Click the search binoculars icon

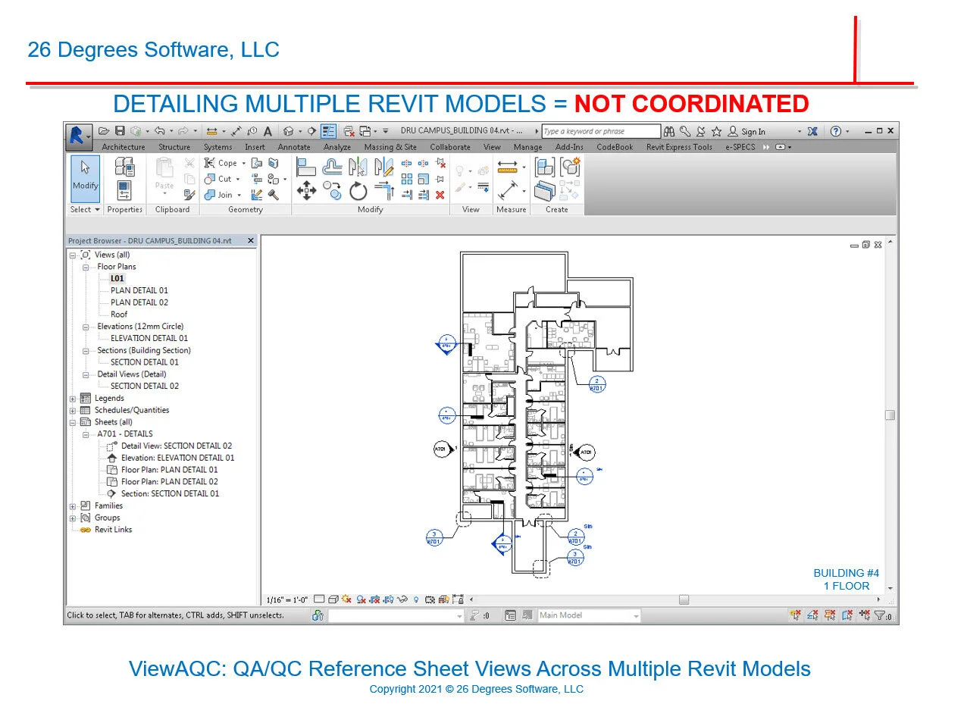pyautogui.click(x=668, y=131)
